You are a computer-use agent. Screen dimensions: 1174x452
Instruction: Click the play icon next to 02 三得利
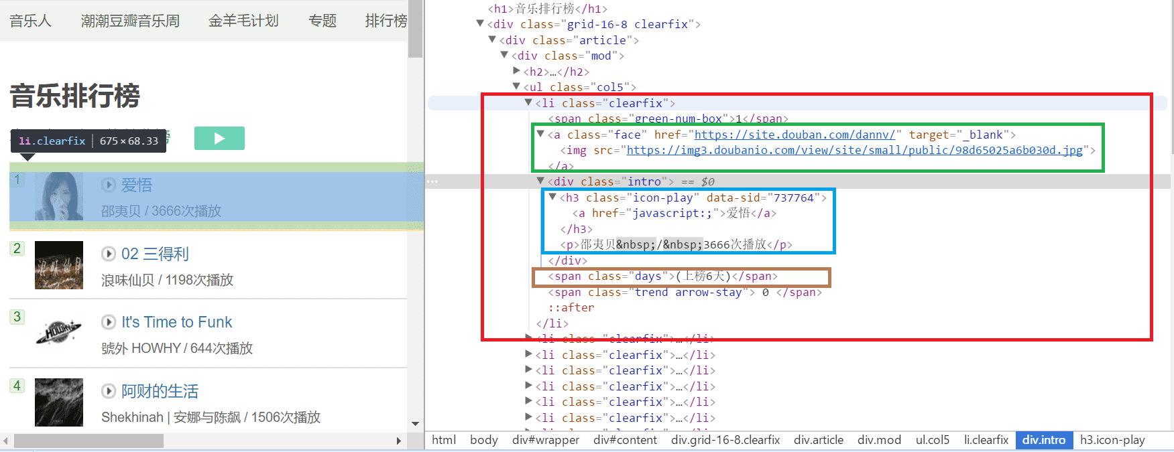tap(109, 254)
